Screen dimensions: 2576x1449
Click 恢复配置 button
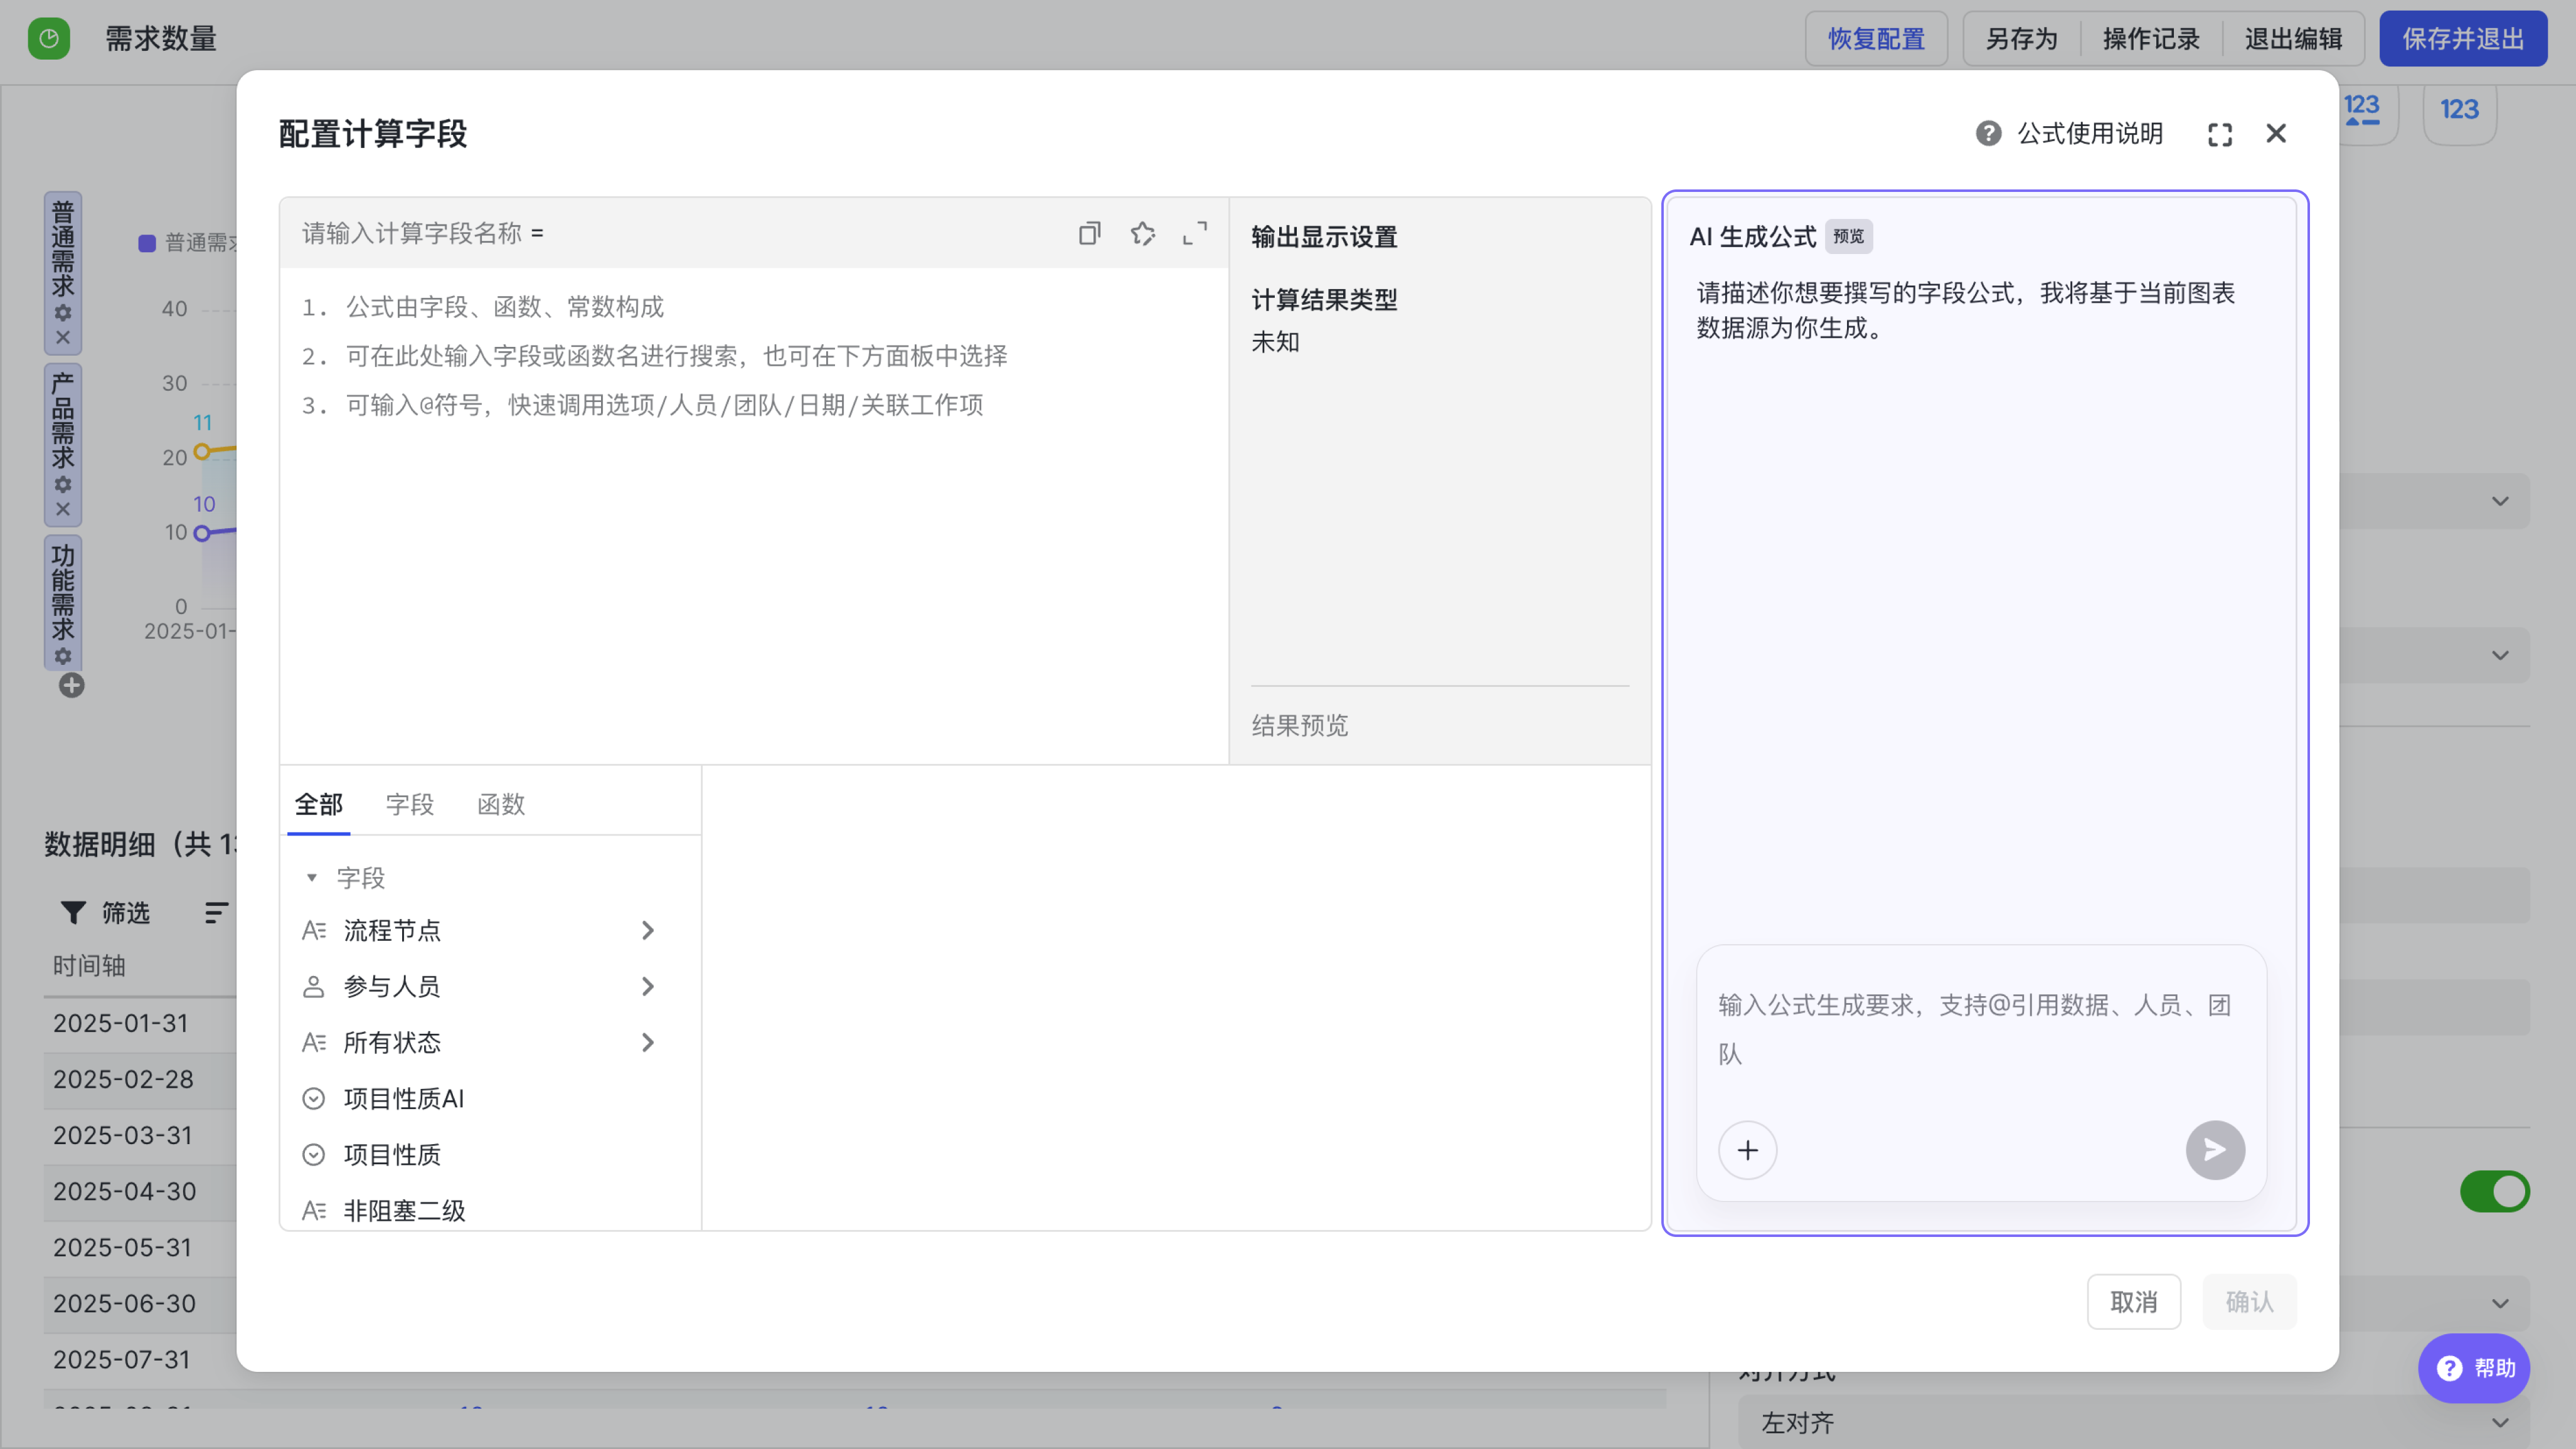click(x=1876, y=39)
